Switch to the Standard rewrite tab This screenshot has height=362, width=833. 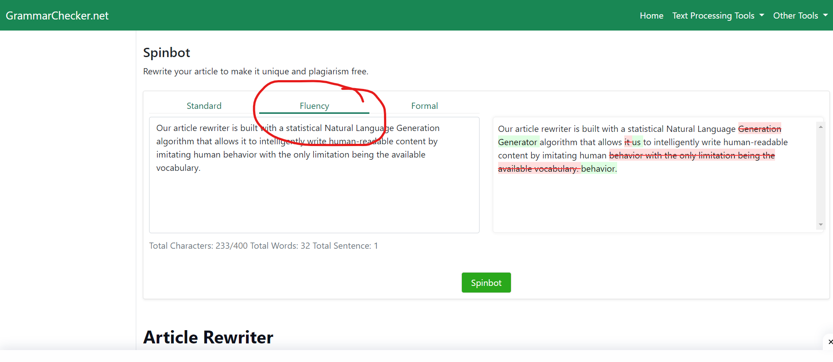pos(204,106)
